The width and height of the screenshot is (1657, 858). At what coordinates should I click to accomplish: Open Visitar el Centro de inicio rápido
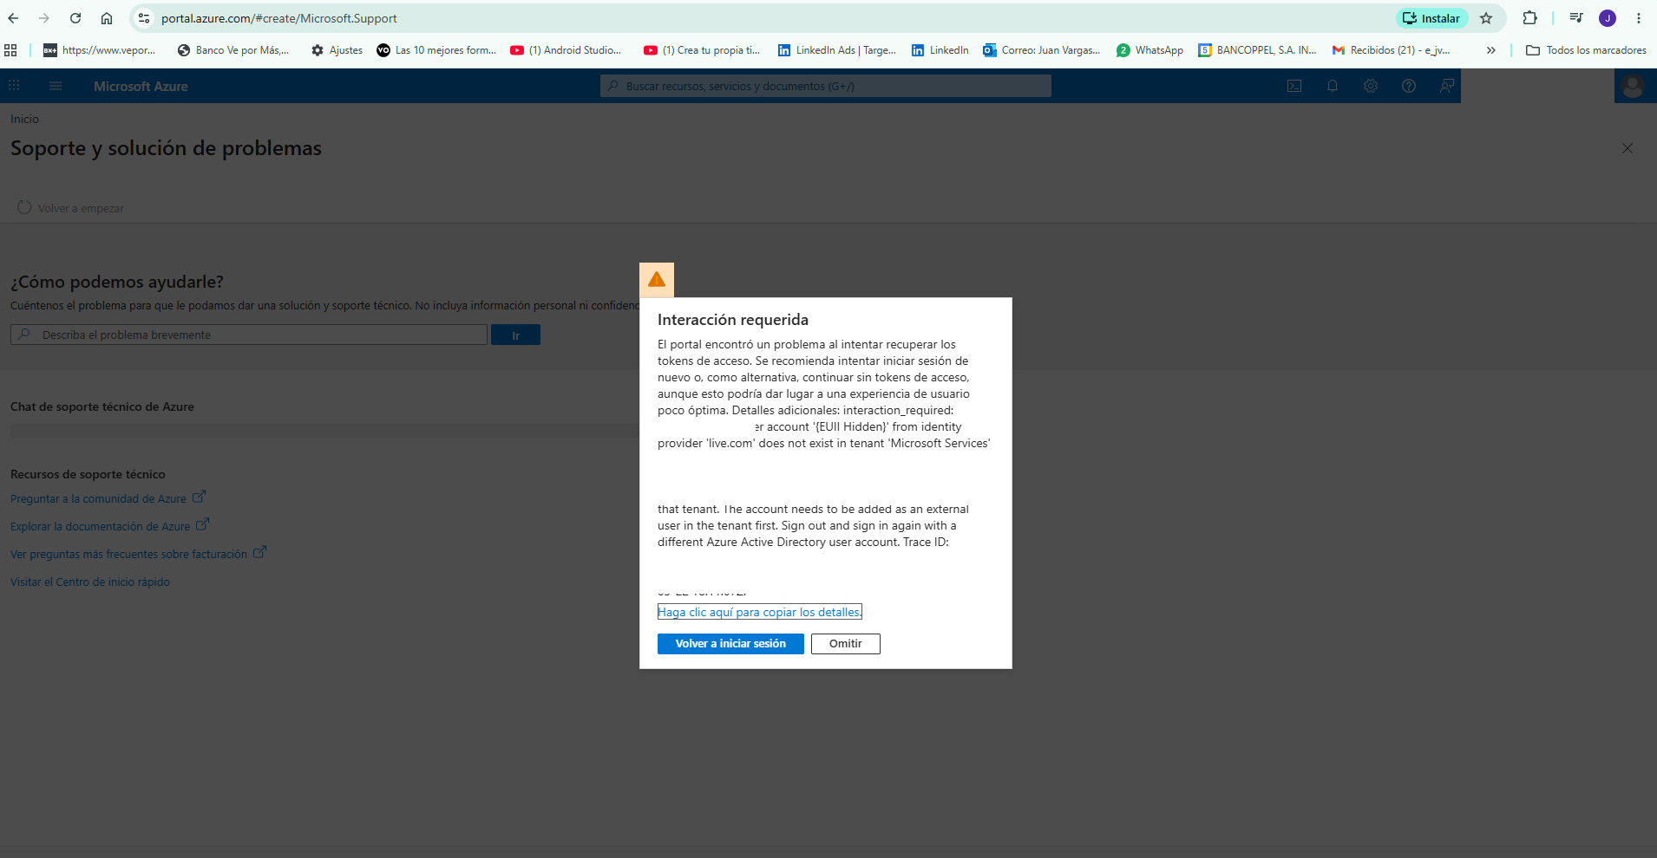coord(90,582)
